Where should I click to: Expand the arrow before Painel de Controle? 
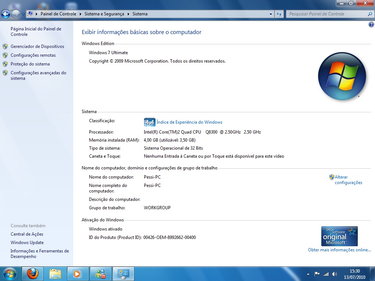(37, 14)
